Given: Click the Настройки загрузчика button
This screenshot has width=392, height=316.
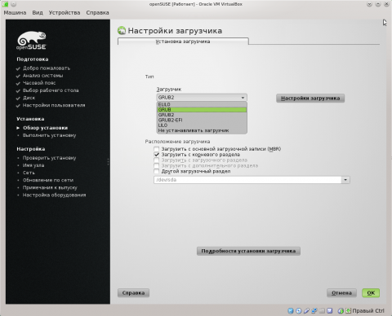Looking at the screenshot, I should 310,99.
